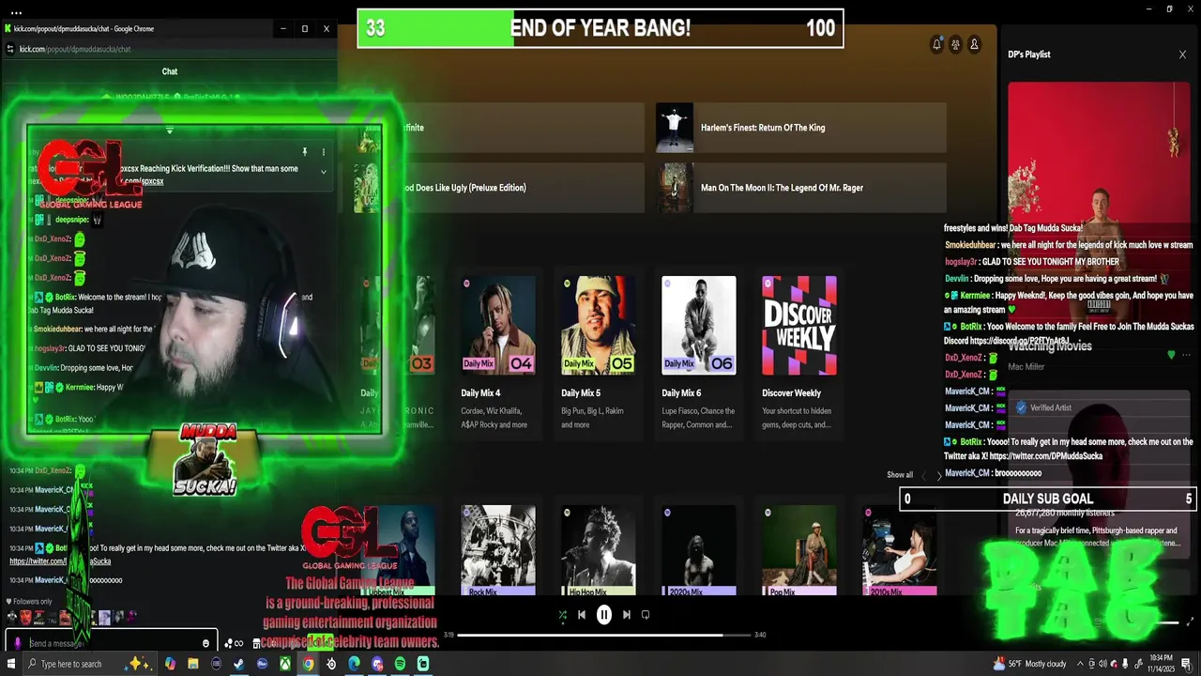
Task: Open Spotify from the taskbar
Action: coord(400,664)
